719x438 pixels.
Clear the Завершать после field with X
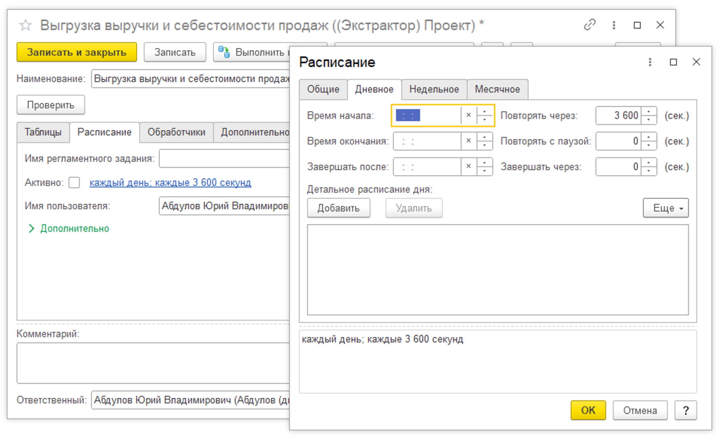469,167
